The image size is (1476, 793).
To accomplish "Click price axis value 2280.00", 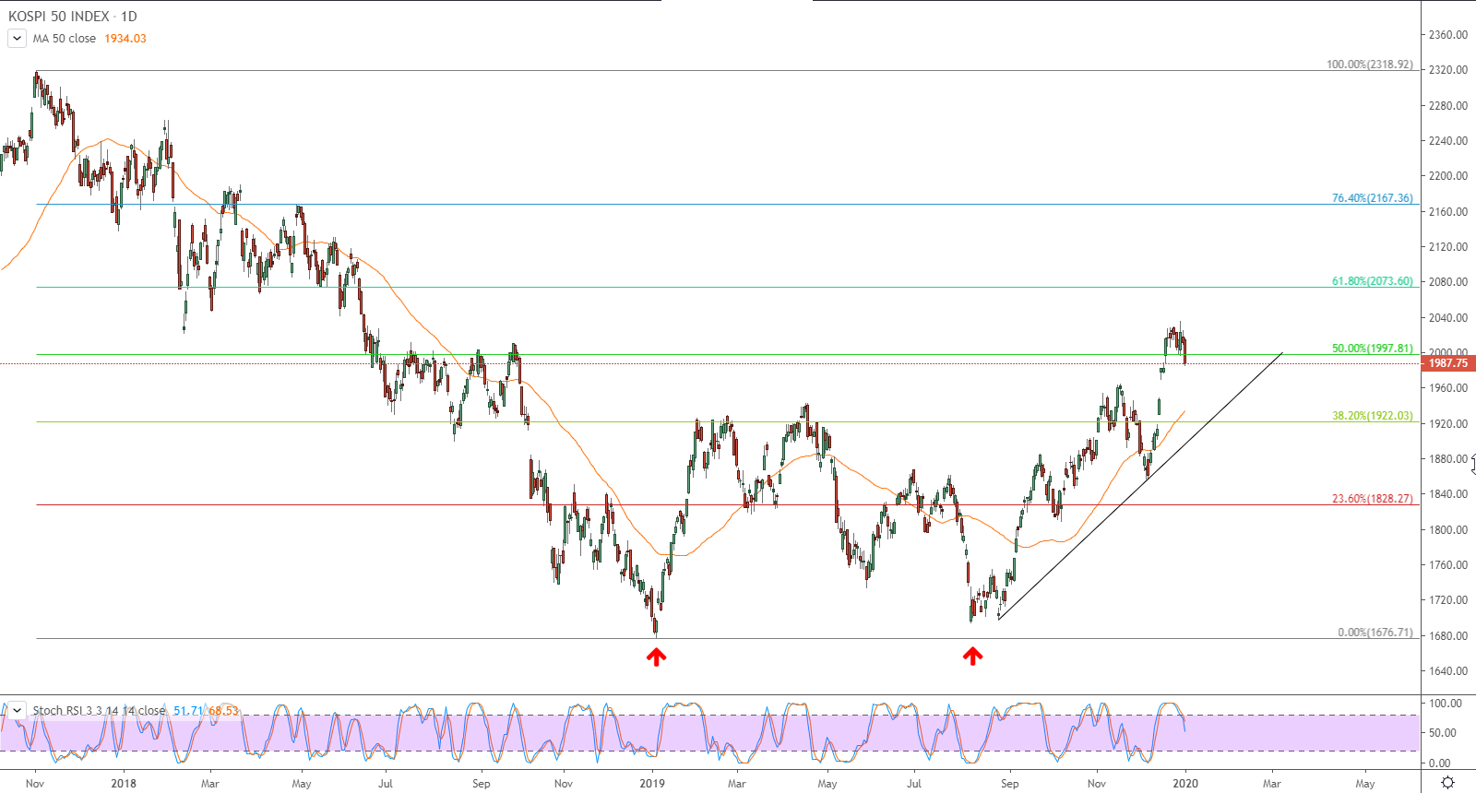I will point(1448,106).
